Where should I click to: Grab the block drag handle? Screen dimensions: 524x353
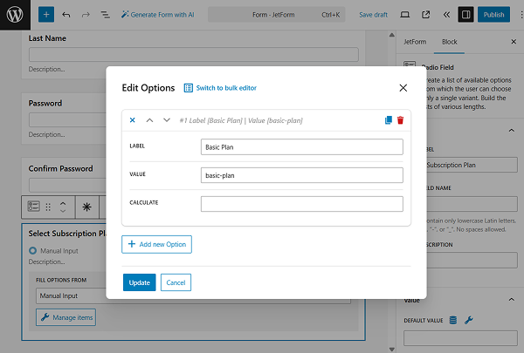point(48,207)
